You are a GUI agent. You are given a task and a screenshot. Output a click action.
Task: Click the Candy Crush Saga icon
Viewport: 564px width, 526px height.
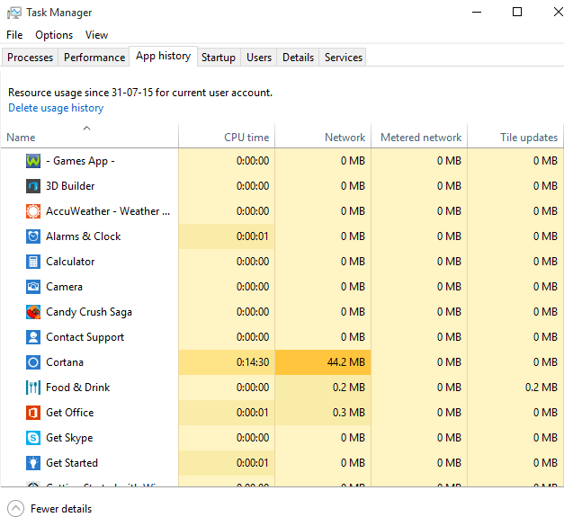click(33, 312)
